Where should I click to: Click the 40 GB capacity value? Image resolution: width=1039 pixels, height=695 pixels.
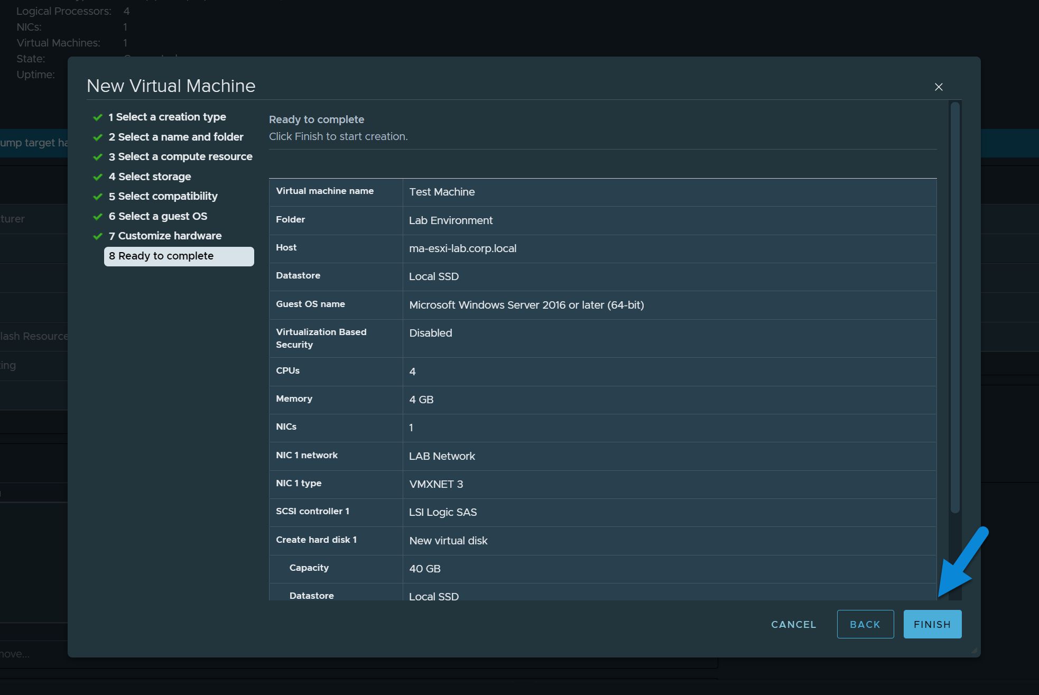click(425, 569)
